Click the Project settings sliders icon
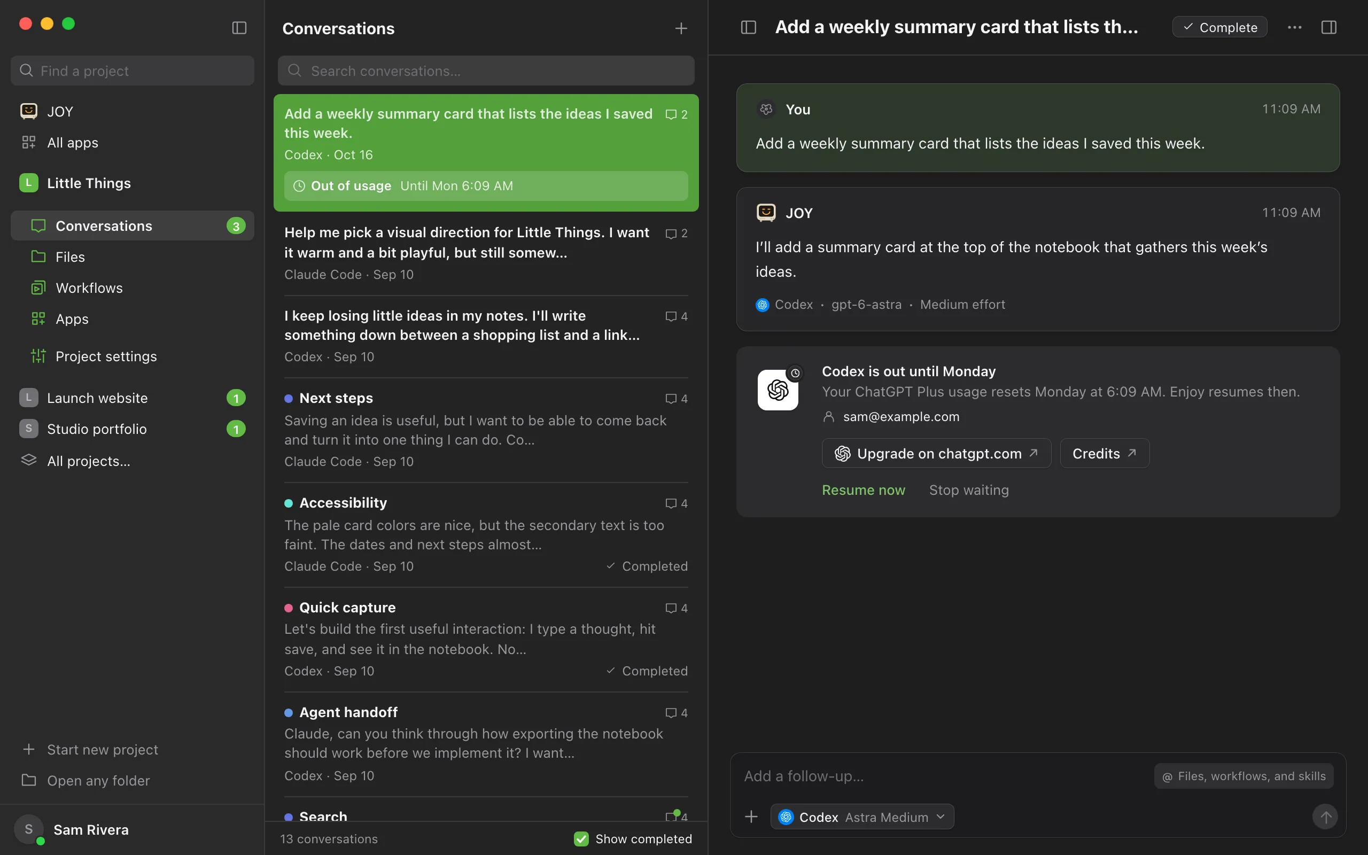The height and width of the screenshot is (855, 1368). pos(38,356)
